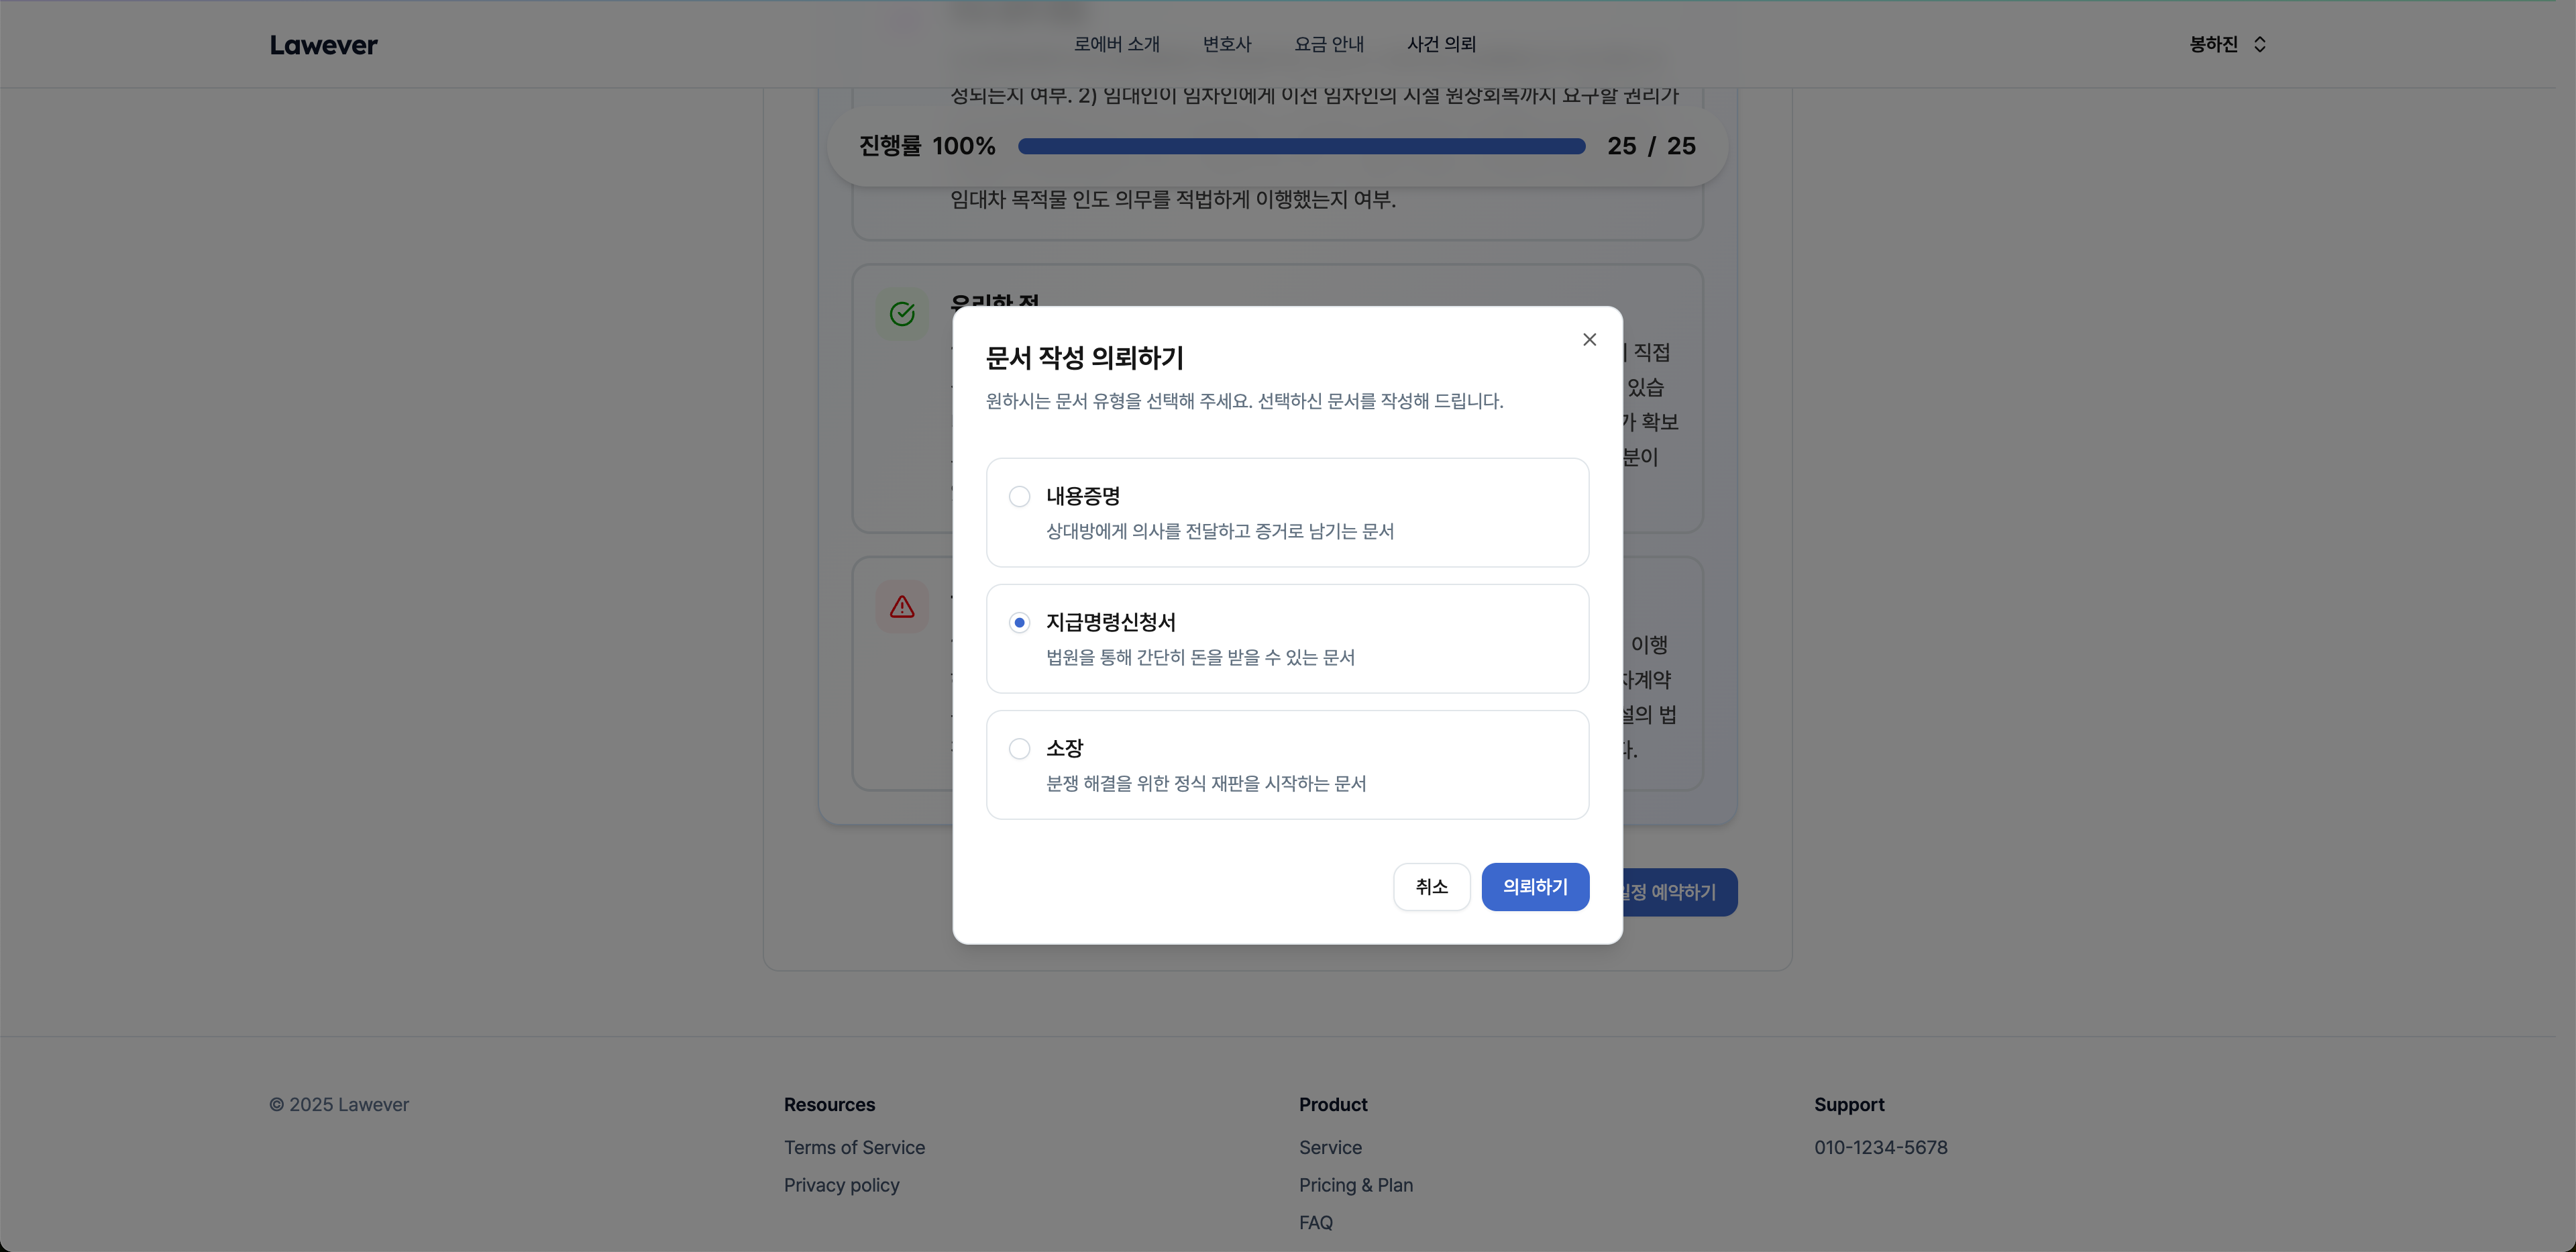
Task: Click the green check circle icon
Action: [x=901, y=314]
